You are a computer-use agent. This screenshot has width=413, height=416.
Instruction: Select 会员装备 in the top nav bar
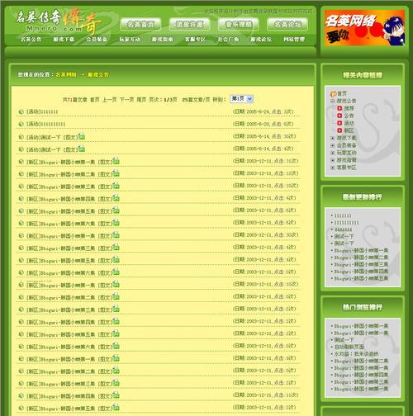click(x=97, y=40)
